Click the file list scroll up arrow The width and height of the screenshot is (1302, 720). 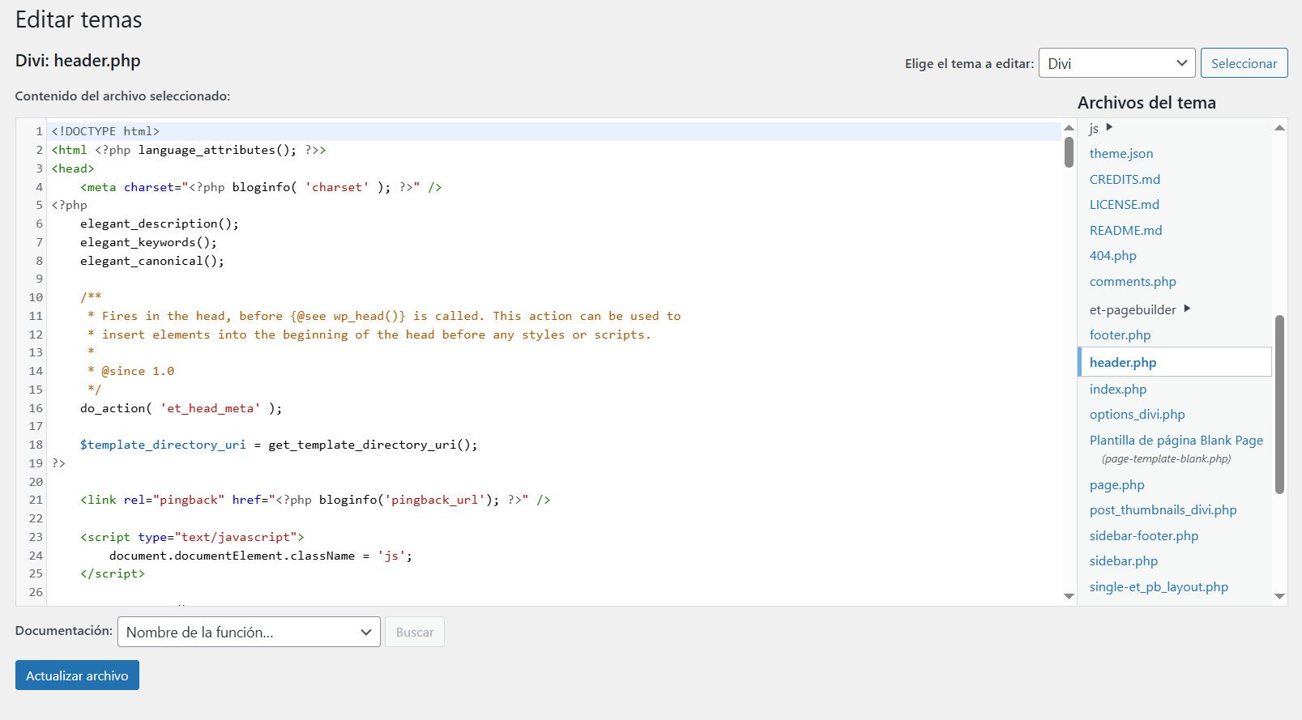point(1279,128)
